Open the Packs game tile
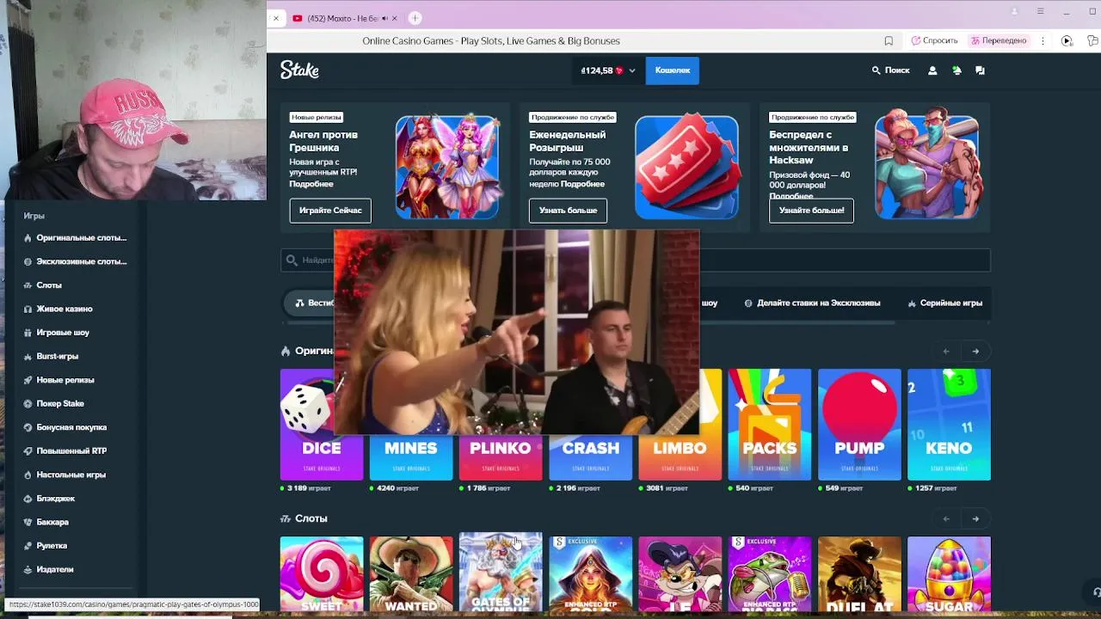 tap(770, 425)
